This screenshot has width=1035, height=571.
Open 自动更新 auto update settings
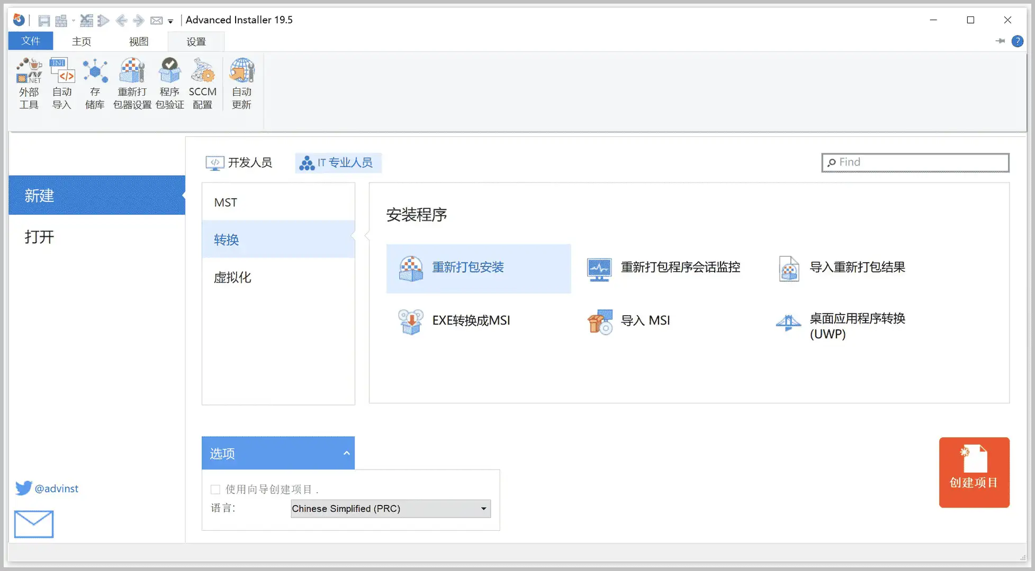(x=242, y=84)
